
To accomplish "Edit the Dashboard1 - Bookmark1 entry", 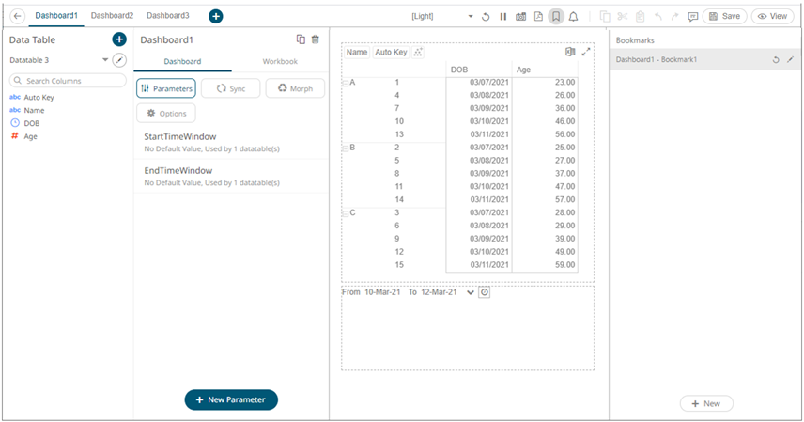I will click(x=790, y=60).
